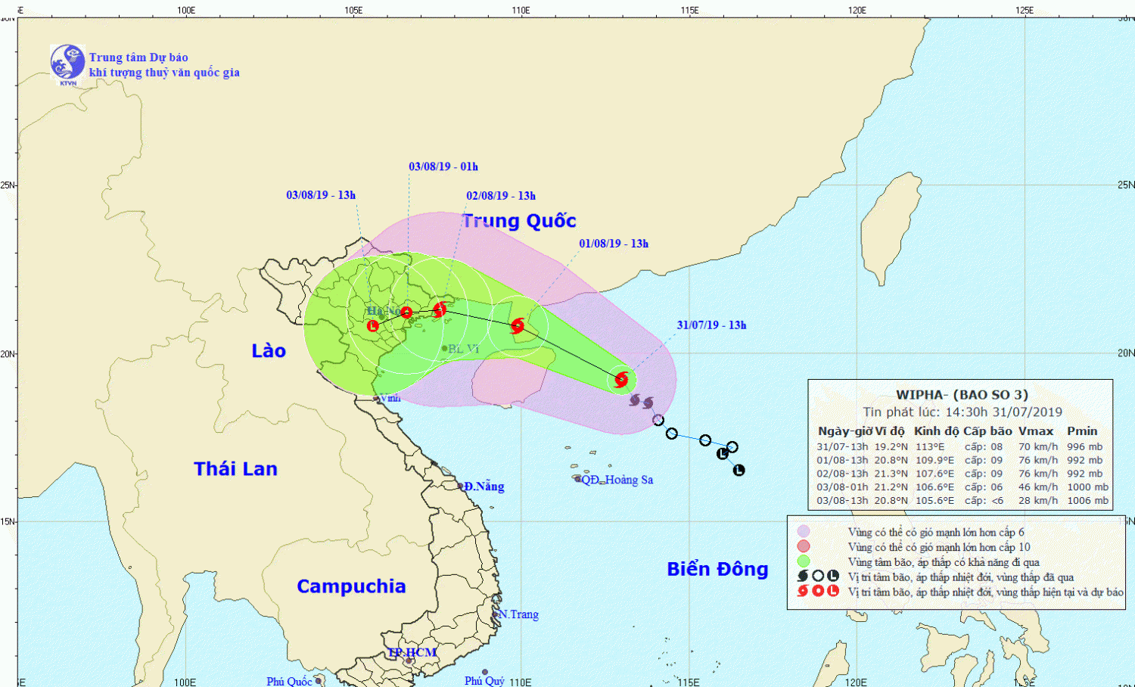
Task: Click the 996 mb pressure value
Action: (x=1084, y=447)
